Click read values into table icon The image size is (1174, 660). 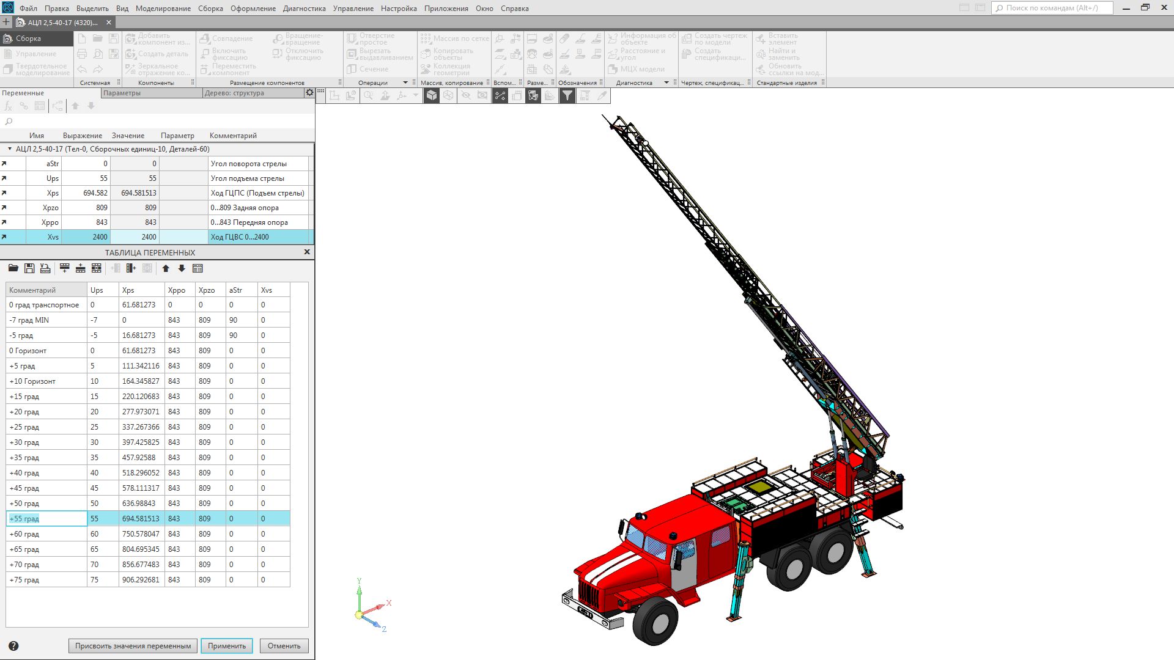pos(45,268)
